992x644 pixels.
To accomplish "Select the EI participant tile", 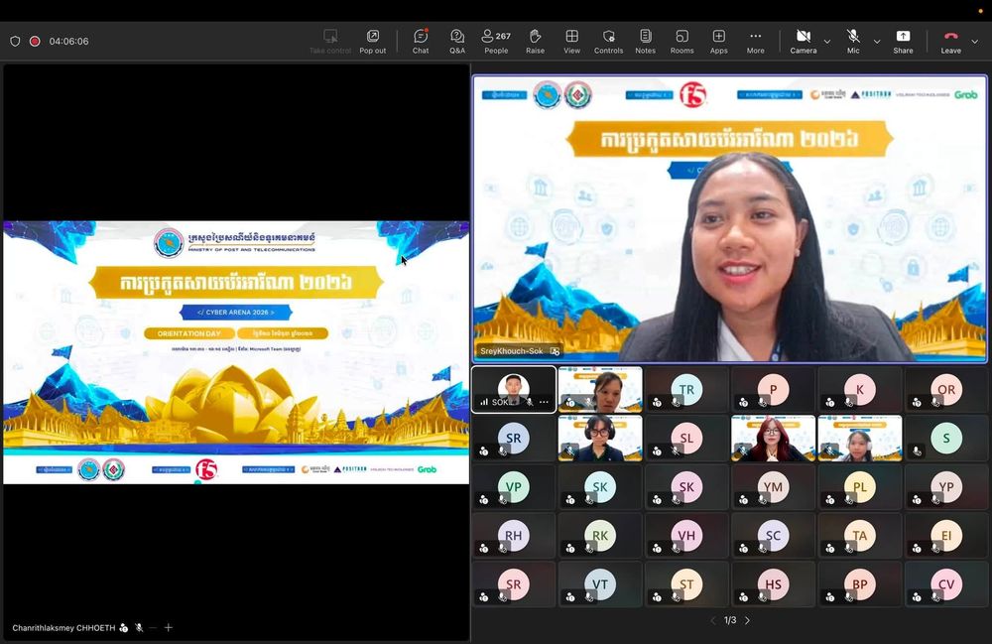I will pyautogui.click(x=946, y=536).
